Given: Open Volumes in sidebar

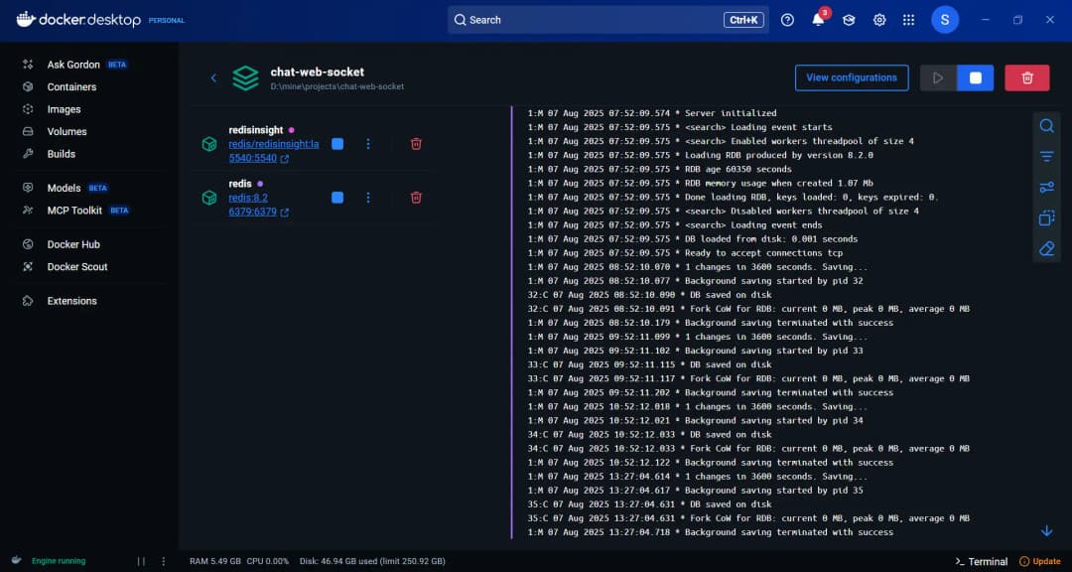Looking at the screenshot, I should [67, 131].
